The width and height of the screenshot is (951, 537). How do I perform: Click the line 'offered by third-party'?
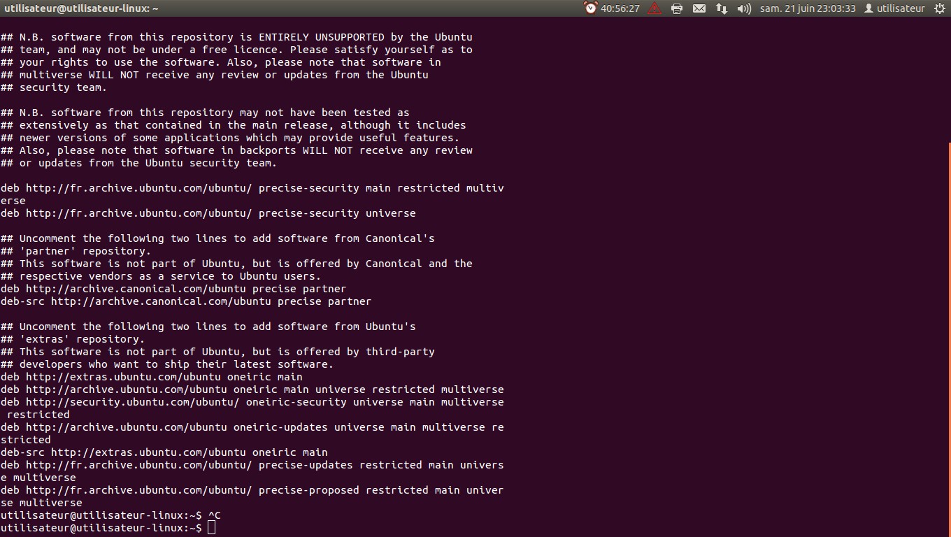coord(217,352)
